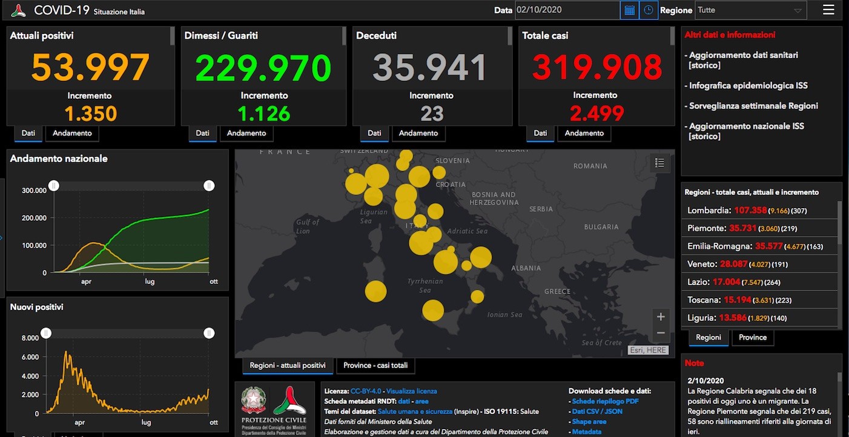This screenshot has height=437, width=849.
Task: Click the Sicilia bubble on the map
Action: [433, 310]
